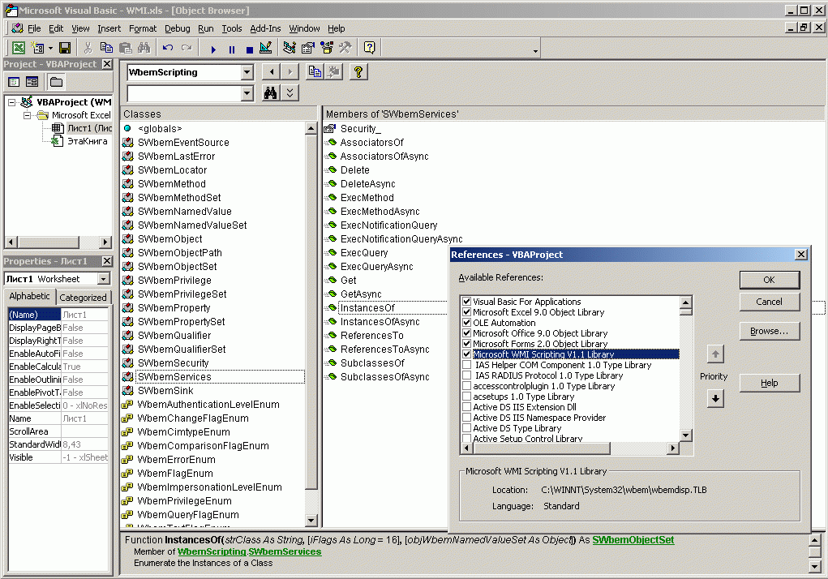This screenshot has width=828, height=579.
Task: Open Toolbox hammer and wrench icon
Action: pyautogui.click(x=345, y=48)
